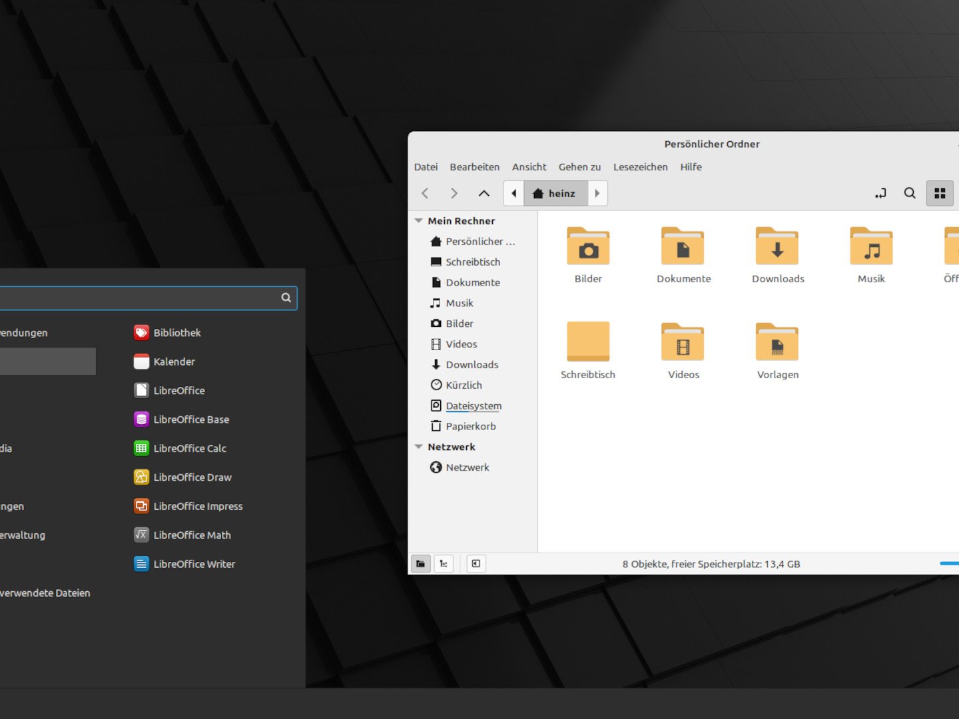
Task: Open the Lesezeichen menu
Action: click(640, 167)
